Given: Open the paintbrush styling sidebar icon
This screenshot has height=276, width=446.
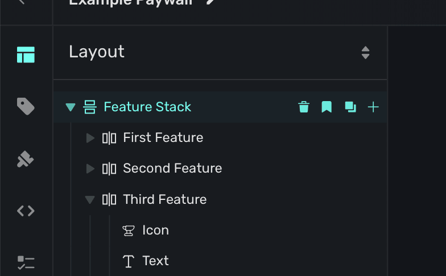Looking at the screenshot, I should [26, 160].
